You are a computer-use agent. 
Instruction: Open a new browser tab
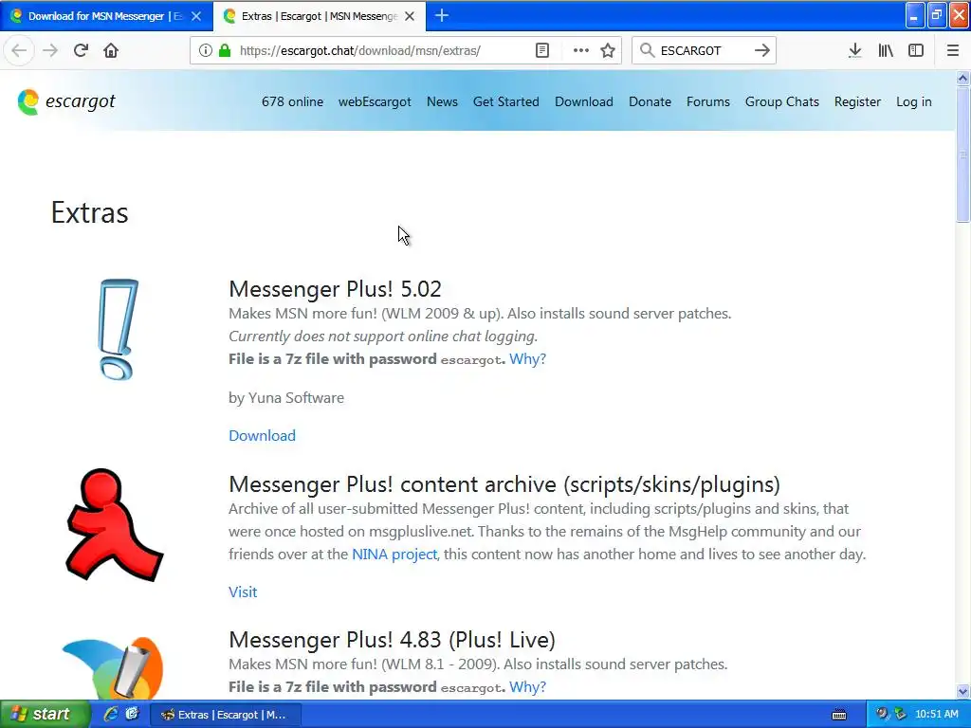click(x=442, y=15)
